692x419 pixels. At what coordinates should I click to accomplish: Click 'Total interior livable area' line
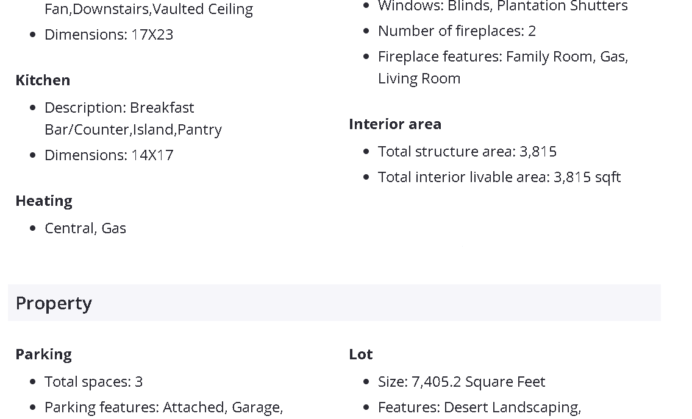(x=499, y=177)
